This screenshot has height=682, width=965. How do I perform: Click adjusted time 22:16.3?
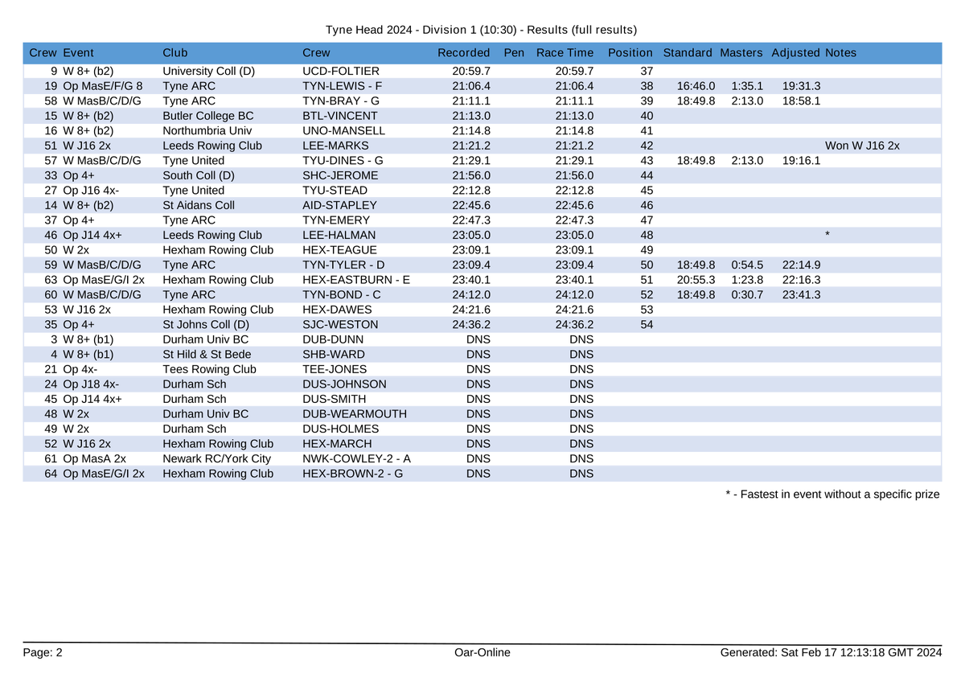801,280
